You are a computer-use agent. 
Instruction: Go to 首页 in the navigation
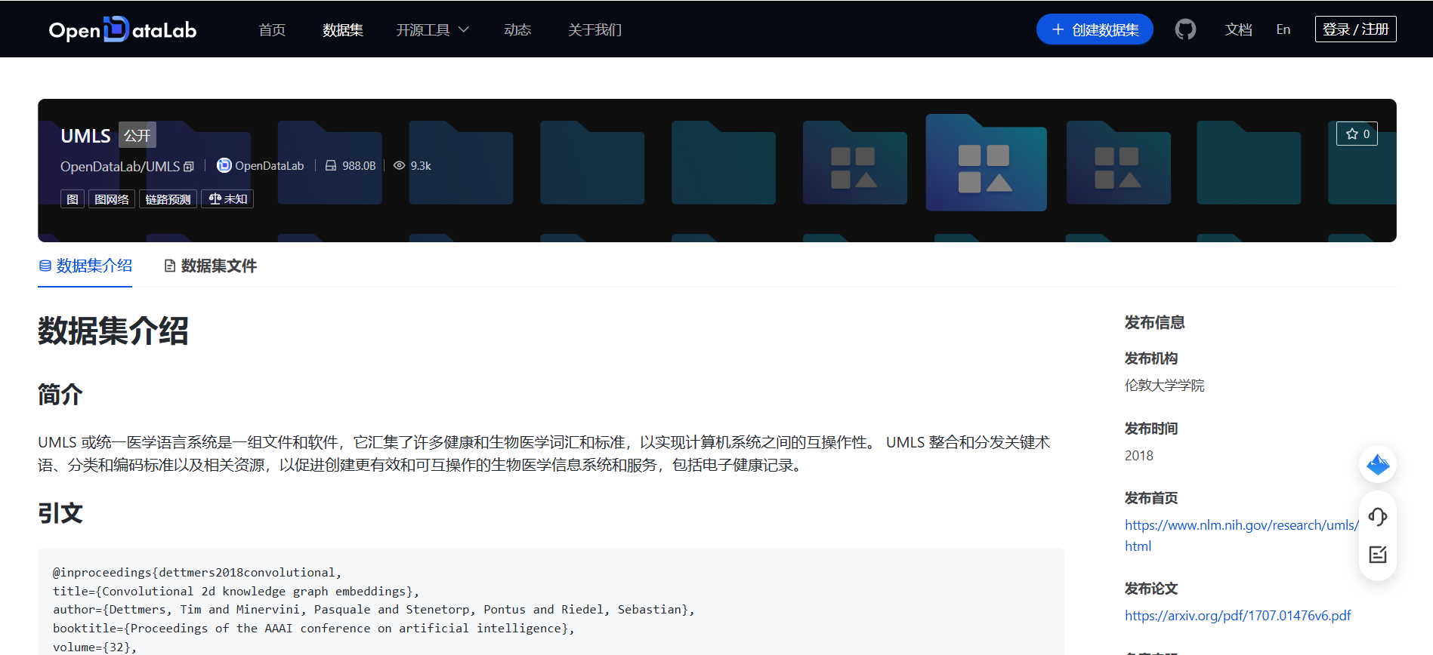[x=272, y=29]
